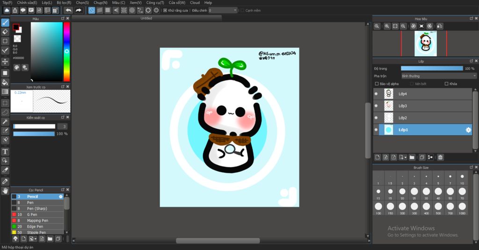
Task: Enable the grid snap guide
Action: [108, 10]
